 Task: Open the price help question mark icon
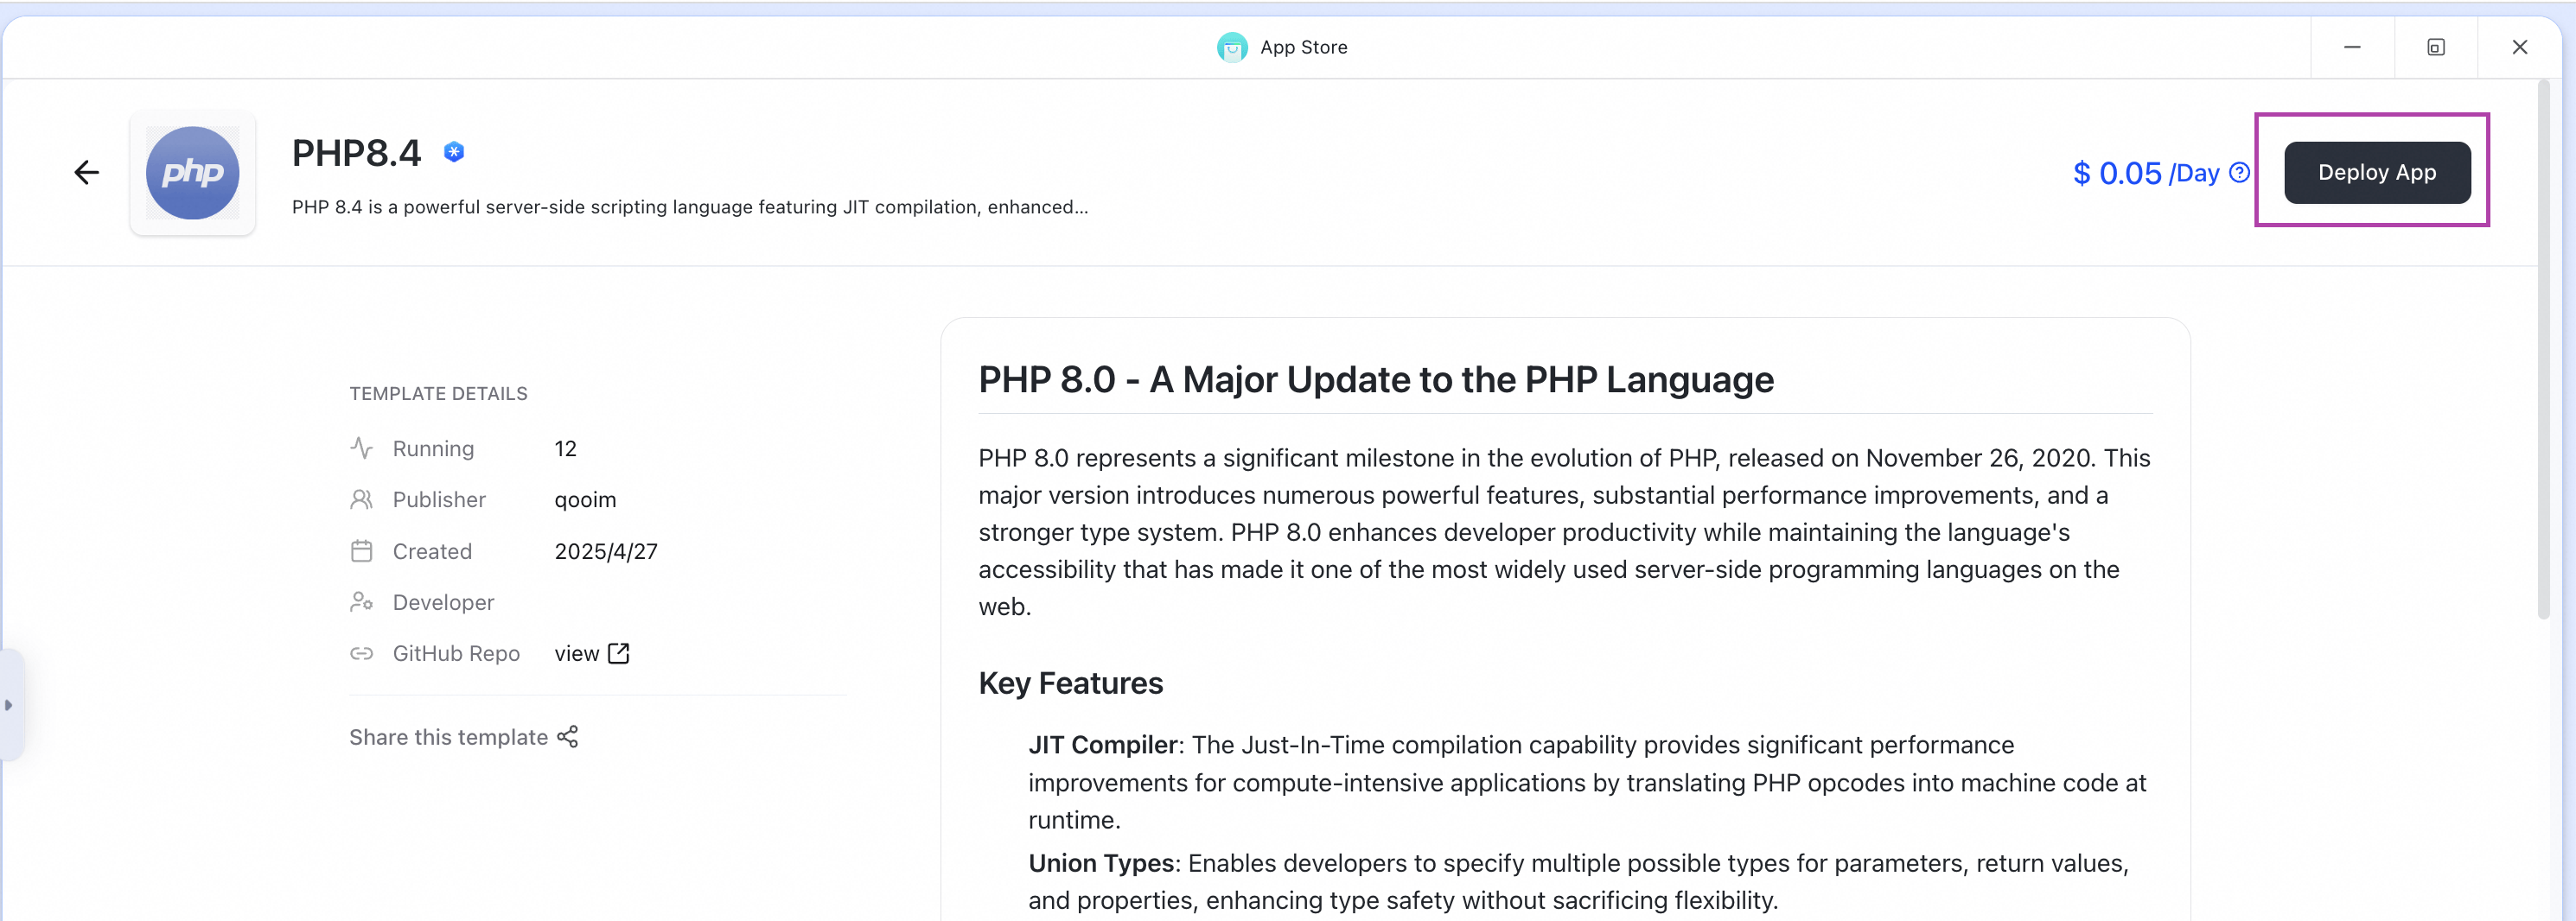pyautogui.click(x=2240, y=173)
